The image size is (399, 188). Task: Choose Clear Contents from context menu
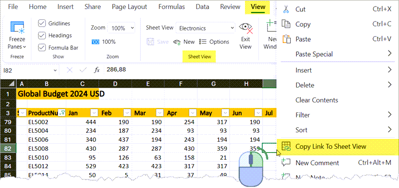pos(317,100)
